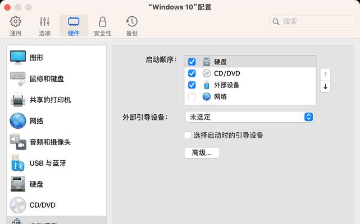The height and width of the screenshot is (224, 360).
Task: Open the 外部引导设备 dropdown showing 未选定
Action: tap(249, 117)
